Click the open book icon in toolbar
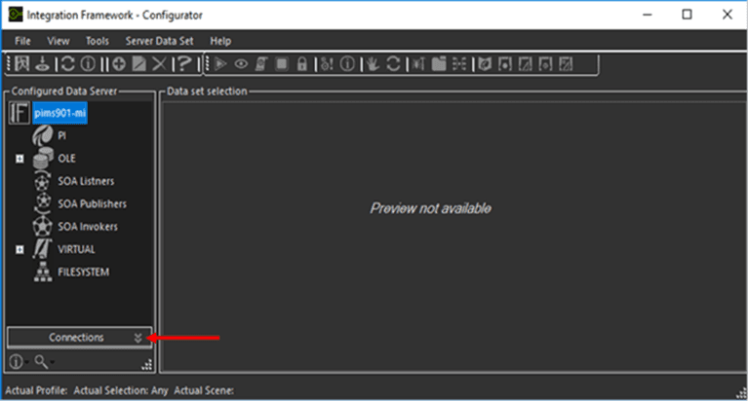Image resolution: width=748 pixels, height=401 pixels. pos(485,64)
